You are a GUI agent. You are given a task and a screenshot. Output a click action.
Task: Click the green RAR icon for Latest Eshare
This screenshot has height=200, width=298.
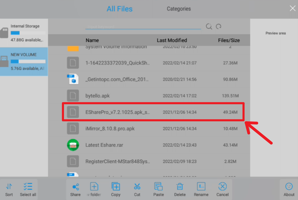coord(73,145)
